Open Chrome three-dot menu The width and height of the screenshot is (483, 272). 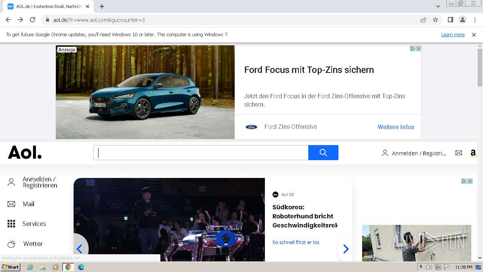[x=475, y=20]
